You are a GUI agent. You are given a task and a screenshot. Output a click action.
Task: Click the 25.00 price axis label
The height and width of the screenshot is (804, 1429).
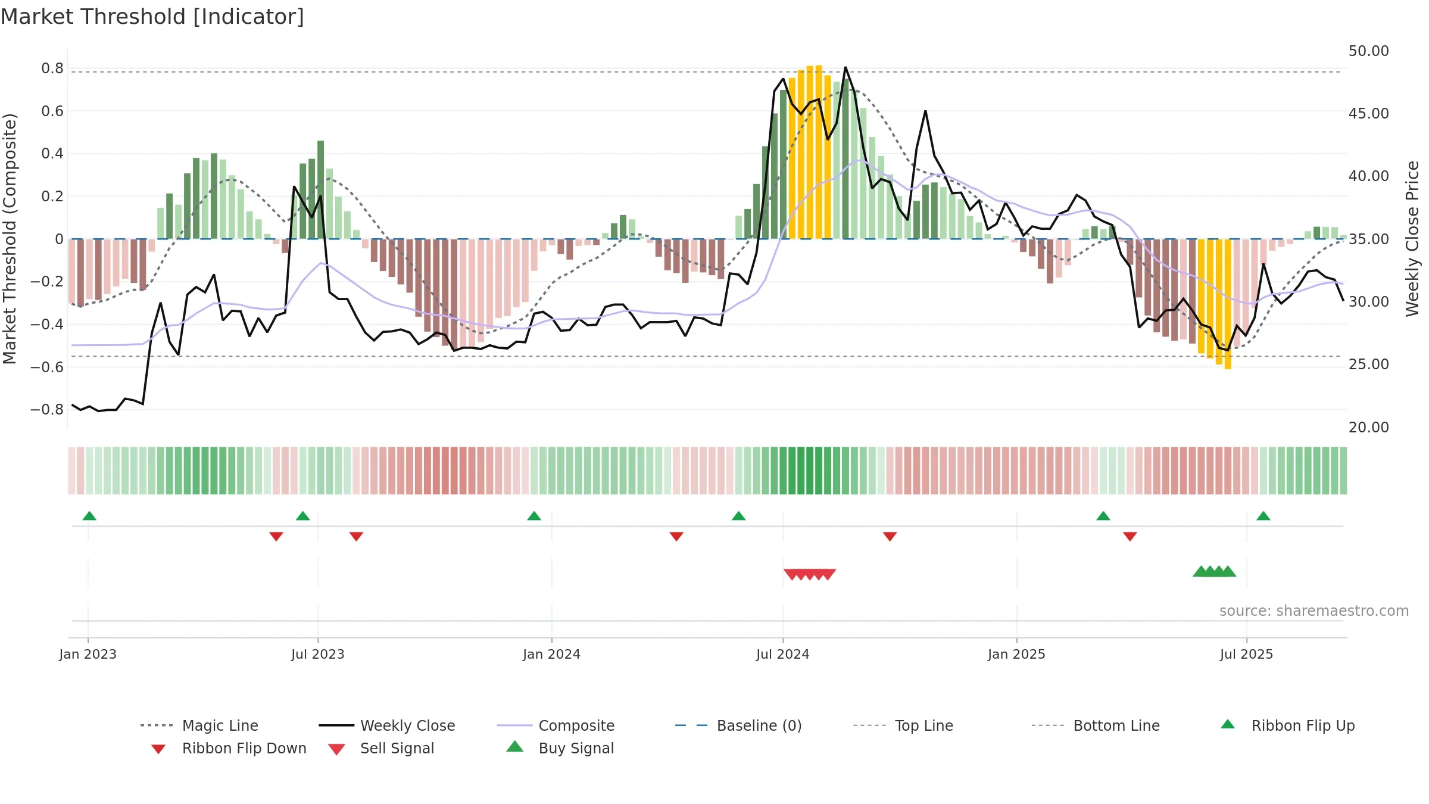click(x=1369, y=364)
